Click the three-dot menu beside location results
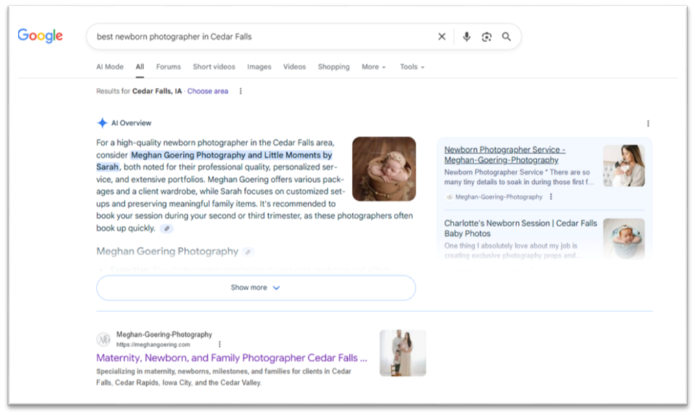Image resolution: width=695 pixels, height=415 pixels. (x=240, y=91)
